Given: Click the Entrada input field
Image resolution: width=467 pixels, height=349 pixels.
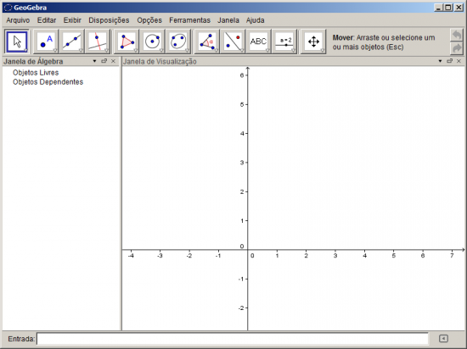Looking at the screenshot, I should [233, 339].
